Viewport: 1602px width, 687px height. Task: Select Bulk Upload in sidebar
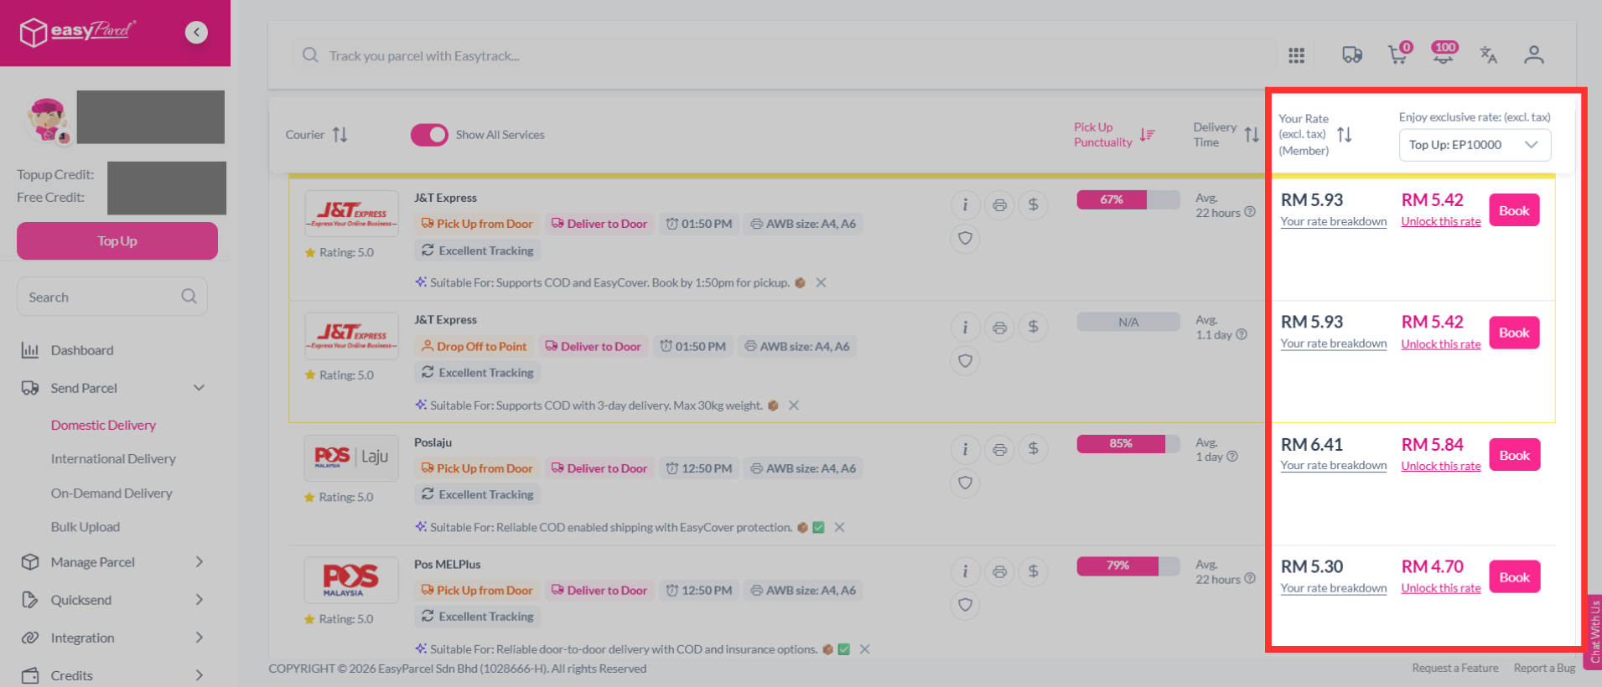pos(86,527)
